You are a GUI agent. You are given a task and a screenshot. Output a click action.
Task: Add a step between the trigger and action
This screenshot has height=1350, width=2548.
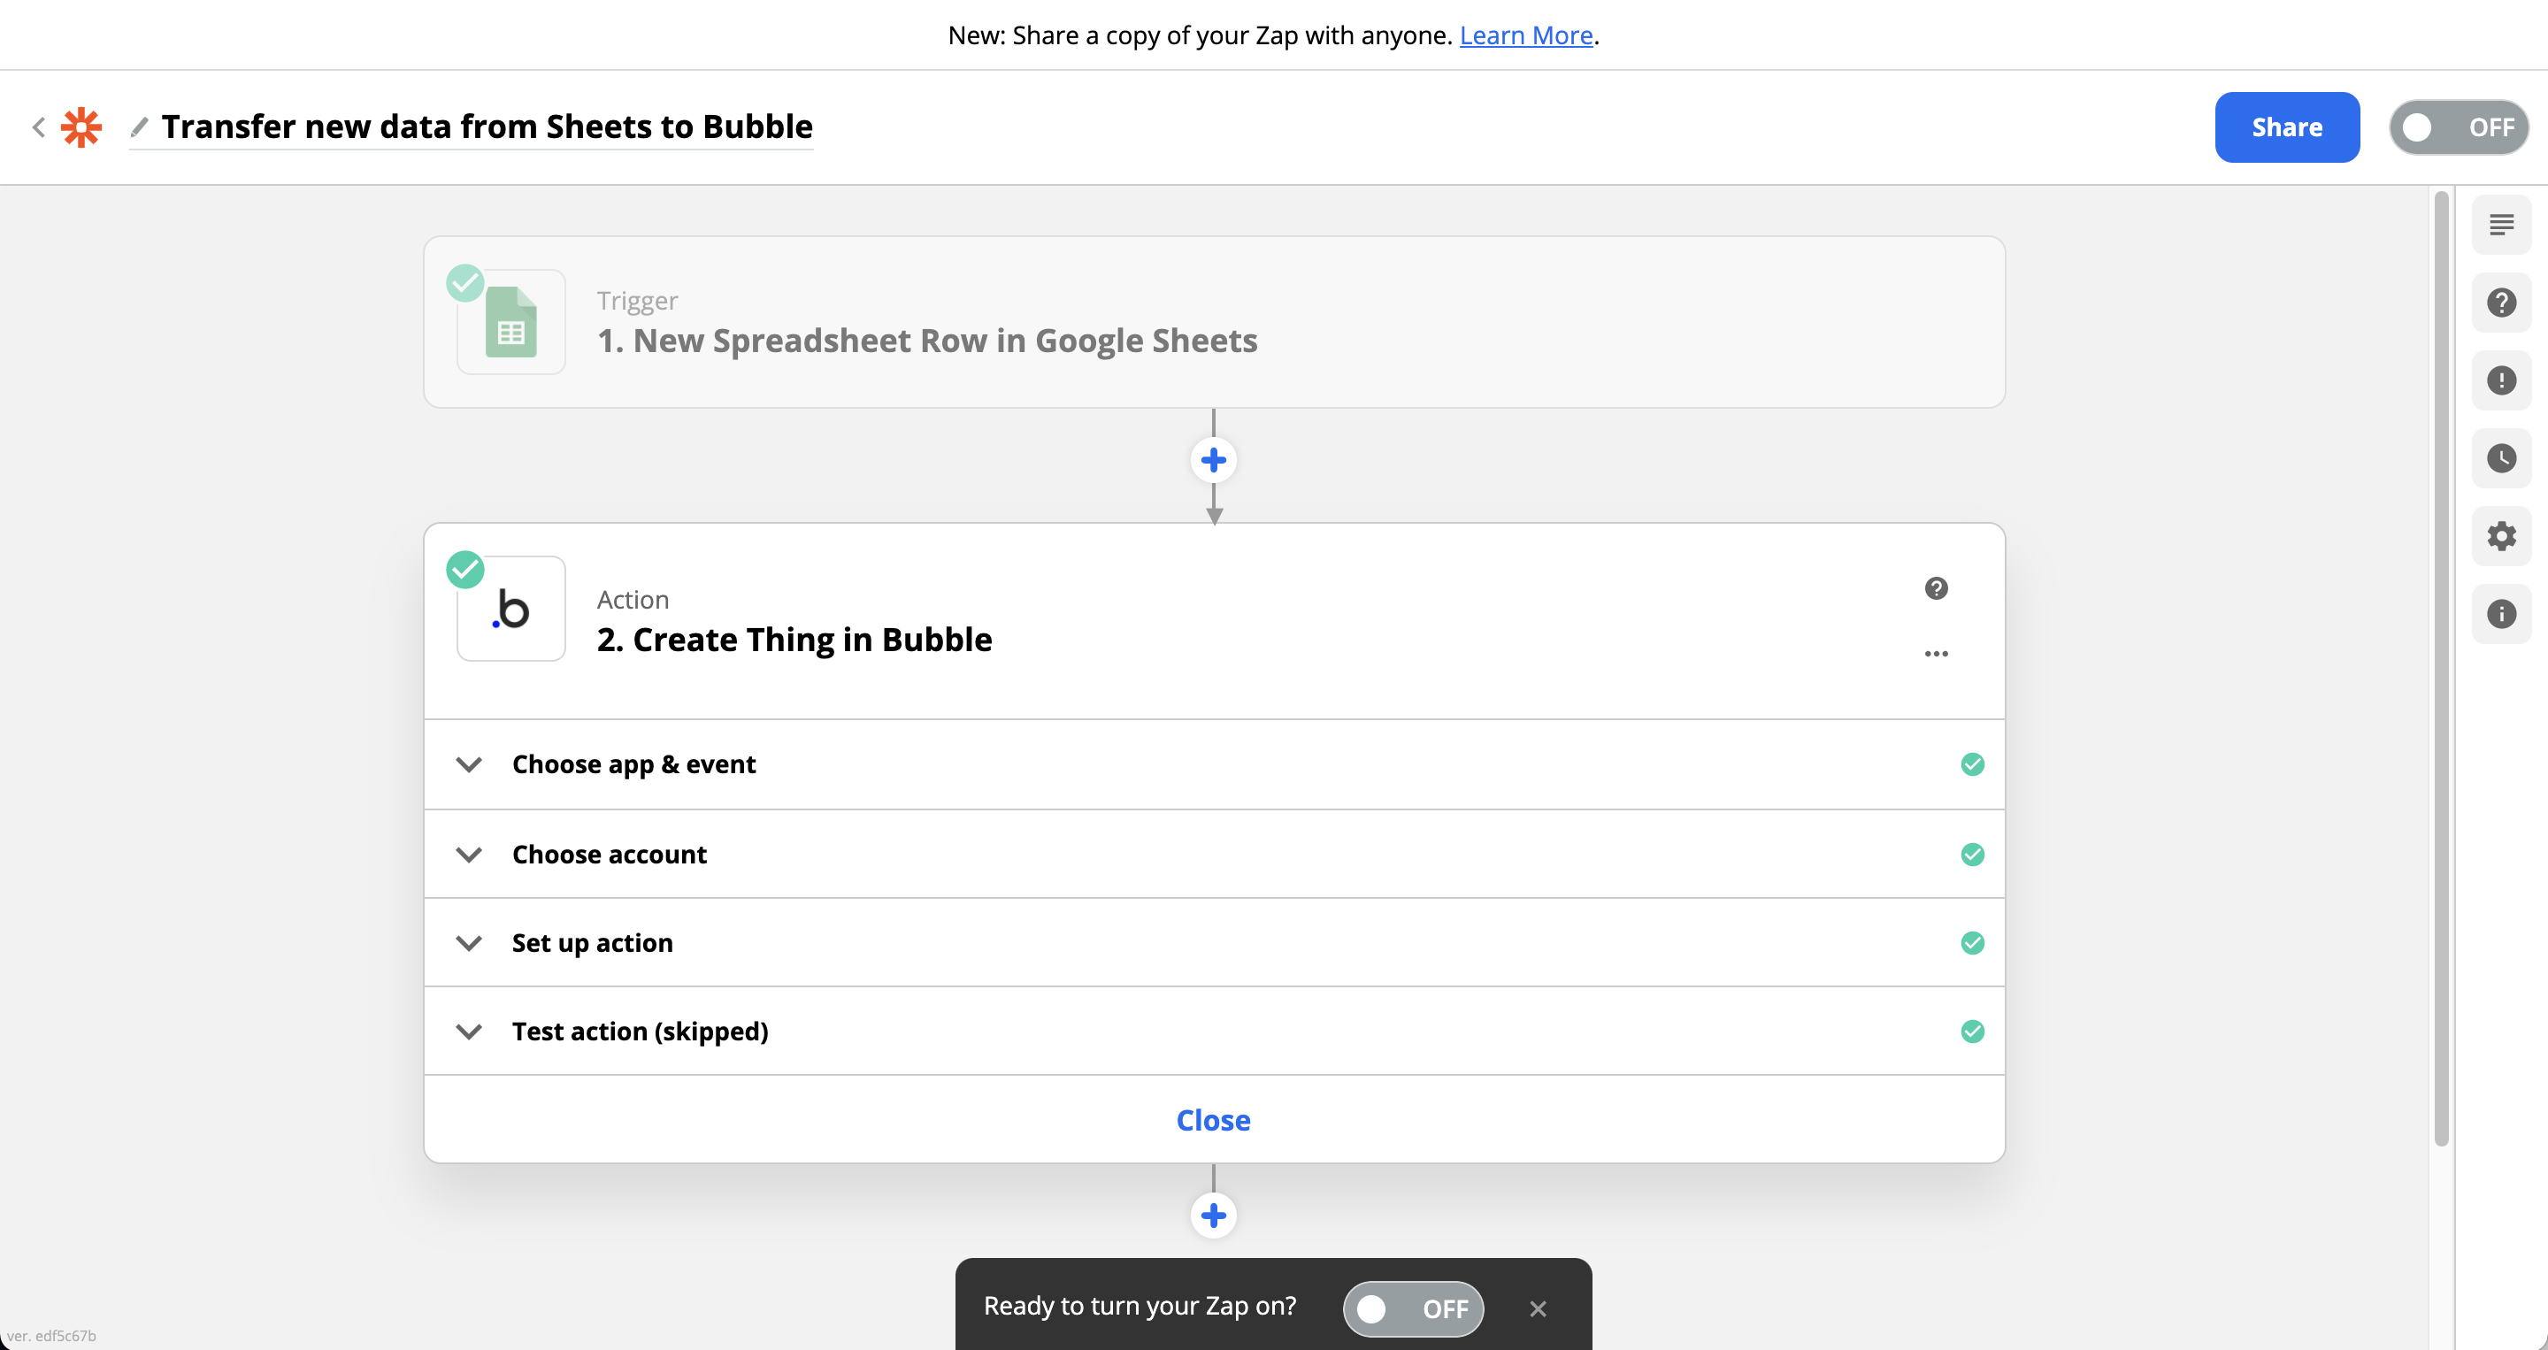pos(1214,460)
